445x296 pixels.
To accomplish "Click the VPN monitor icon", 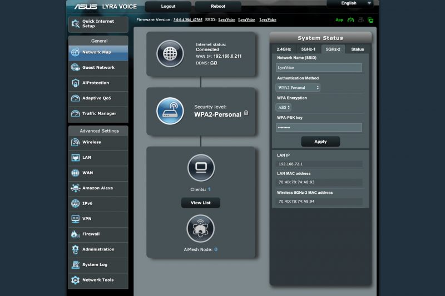I will pyautogui.click(x=76, y=218).
